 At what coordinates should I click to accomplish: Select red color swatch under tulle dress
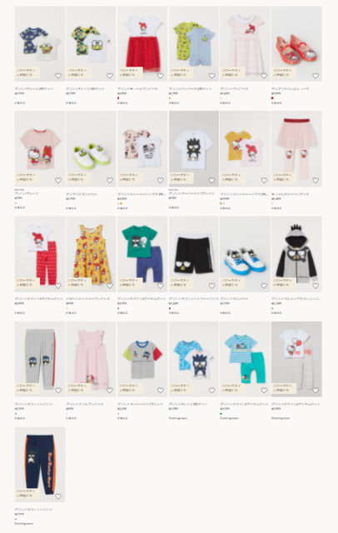click(118, 98)
